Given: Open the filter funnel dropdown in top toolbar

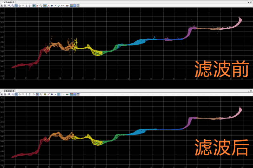Looking at the screenshot, I should [62, 6].
